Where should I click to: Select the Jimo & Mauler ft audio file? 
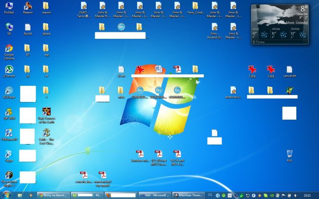[x=103, y=10]
